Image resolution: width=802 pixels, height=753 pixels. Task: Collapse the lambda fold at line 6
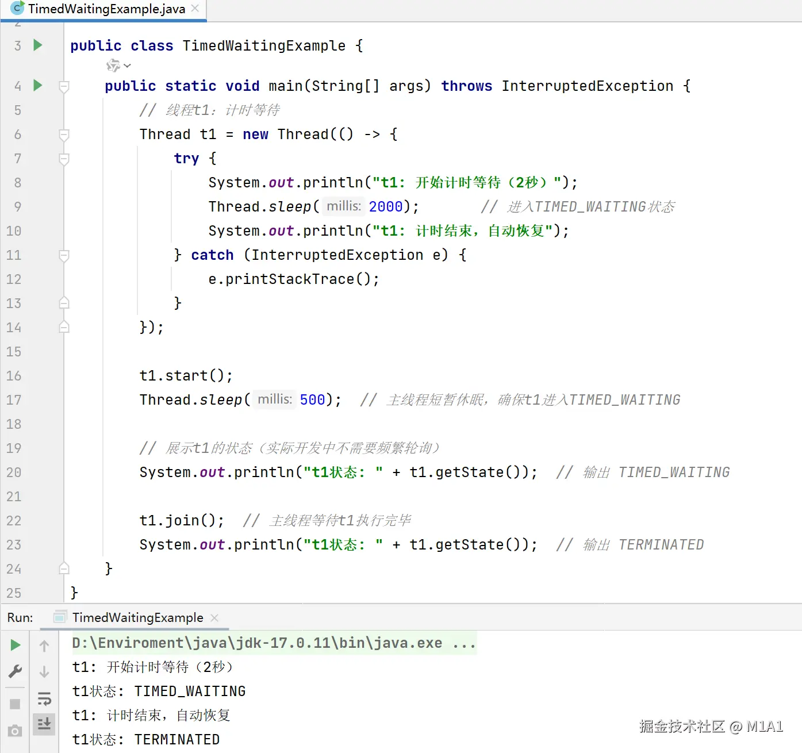point(64,135)
